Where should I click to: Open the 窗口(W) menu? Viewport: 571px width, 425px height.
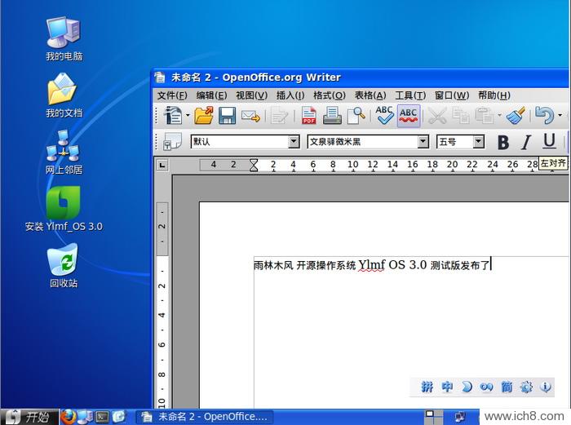452,95
